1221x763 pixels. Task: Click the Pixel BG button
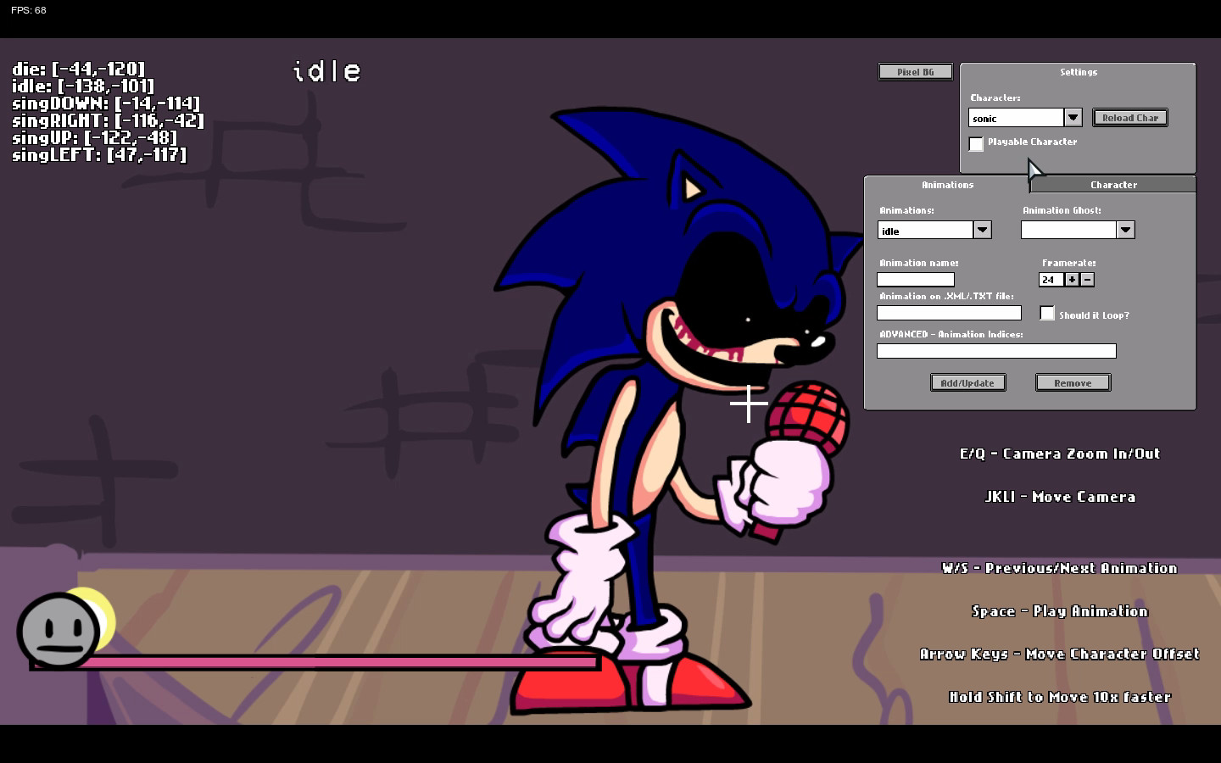[915, 72]
